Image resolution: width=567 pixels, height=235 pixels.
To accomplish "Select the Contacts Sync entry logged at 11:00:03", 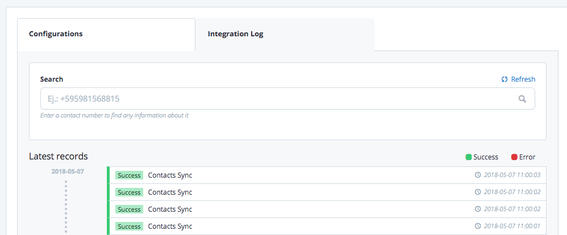I will pyautogui.click(x=170, y=175).
